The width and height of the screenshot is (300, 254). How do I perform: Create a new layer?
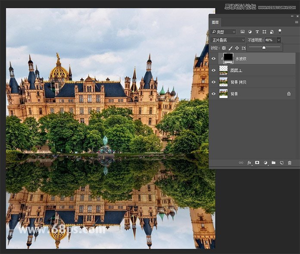[281, 163]
